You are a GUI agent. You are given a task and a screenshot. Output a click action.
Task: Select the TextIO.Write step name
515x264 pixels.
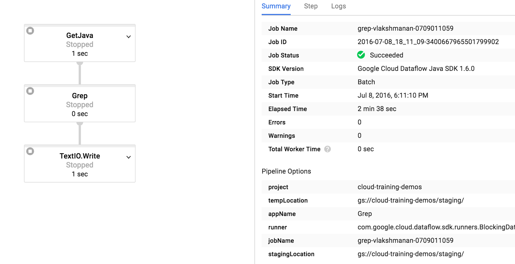tap(80, 156)
